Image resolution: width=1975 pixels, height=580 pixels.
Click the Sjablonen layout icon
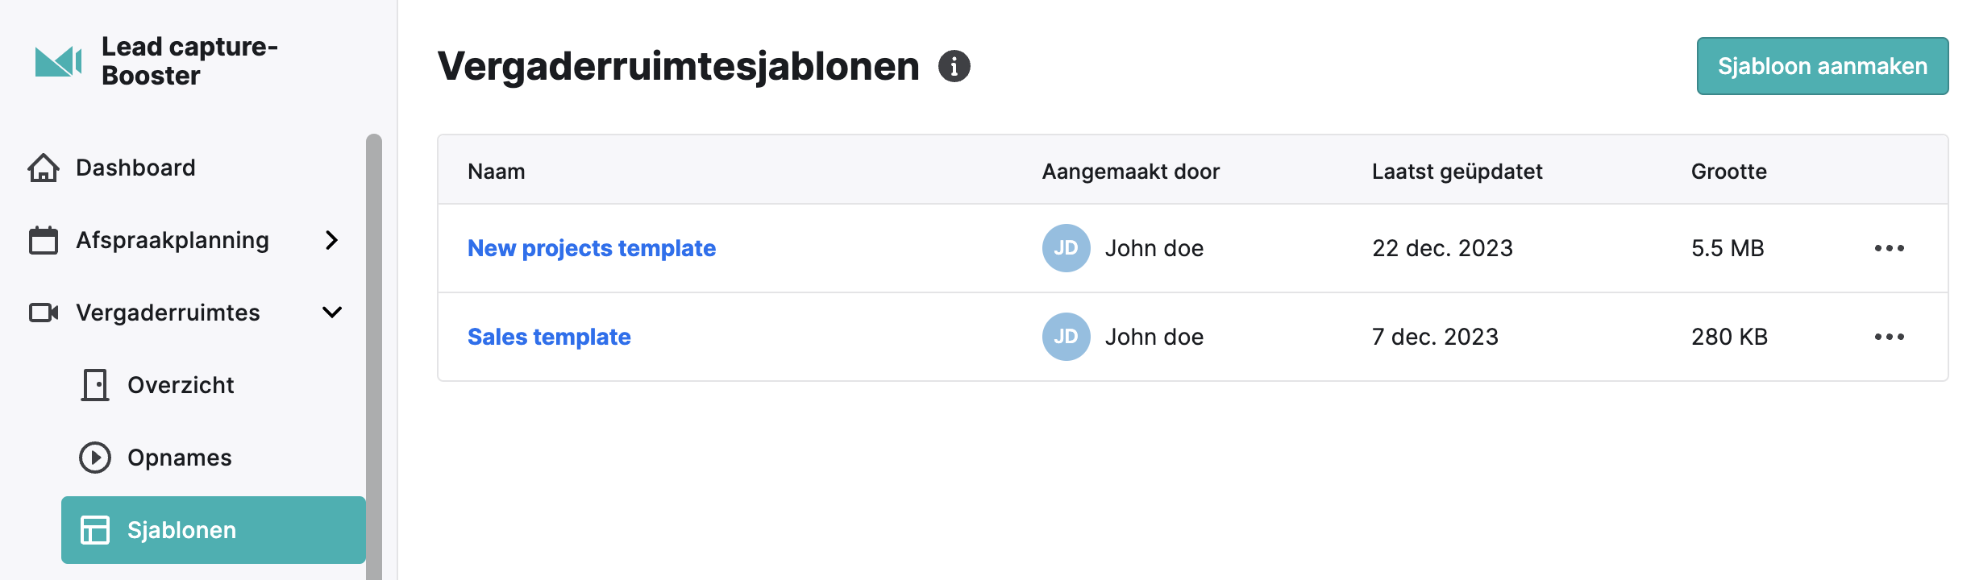click(95, 530)
